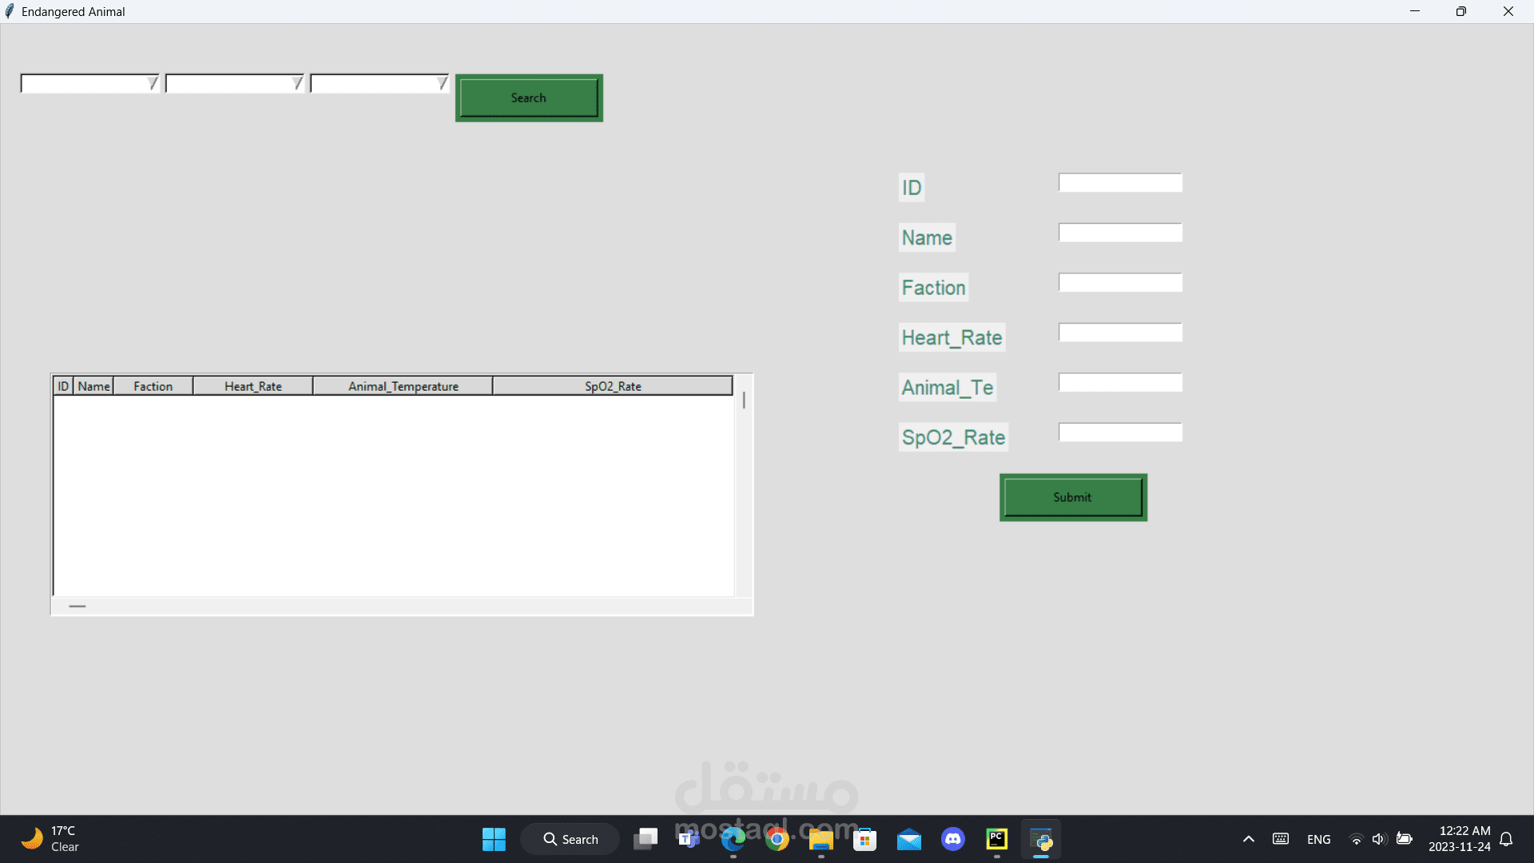Sort by Animal_Temperature column header
Viewport: 1534px width, 863px height.
(403, 387)
